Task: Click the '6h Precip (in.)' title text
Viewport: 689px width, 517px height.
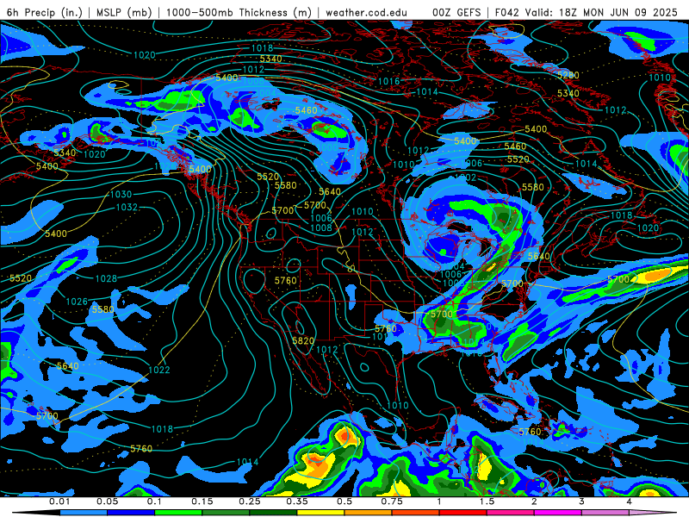Action: click(x=45, y=12)
